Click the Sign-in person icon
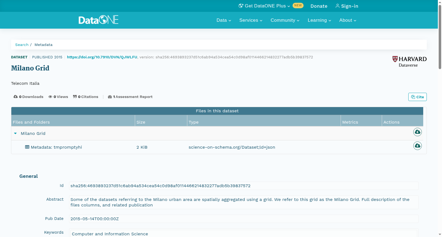 (337, 6)
